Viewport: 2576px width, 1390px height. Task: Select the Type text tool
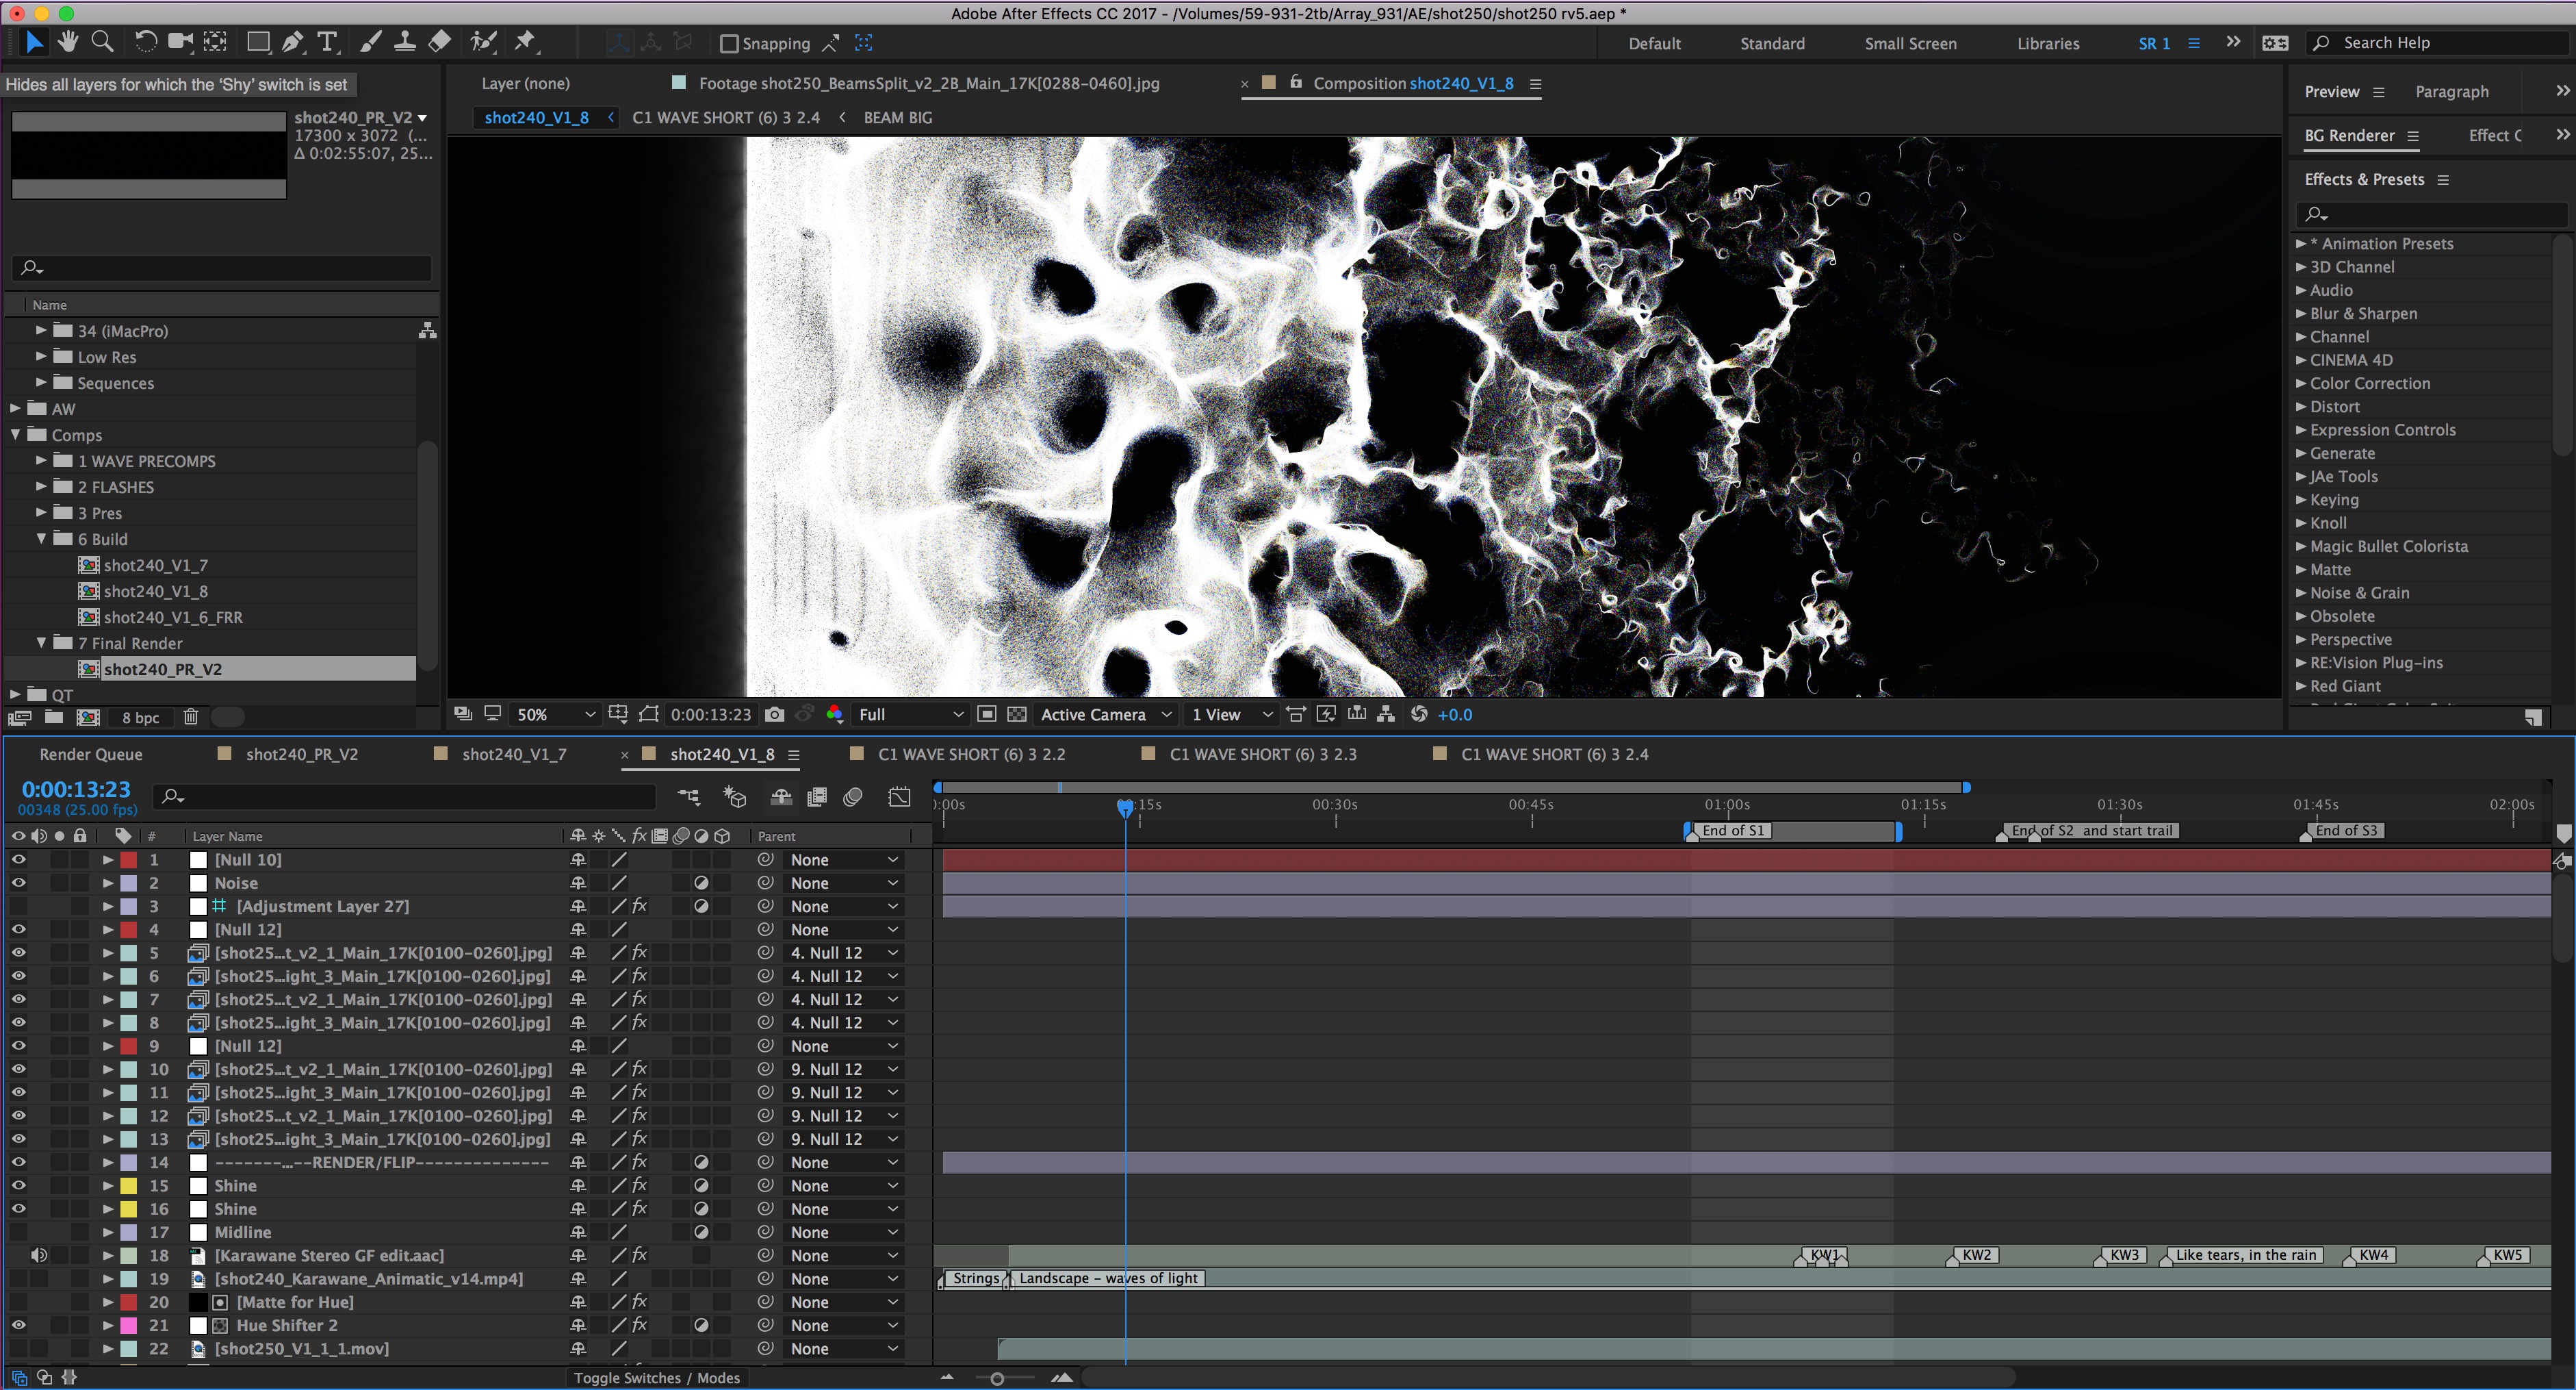327,42
